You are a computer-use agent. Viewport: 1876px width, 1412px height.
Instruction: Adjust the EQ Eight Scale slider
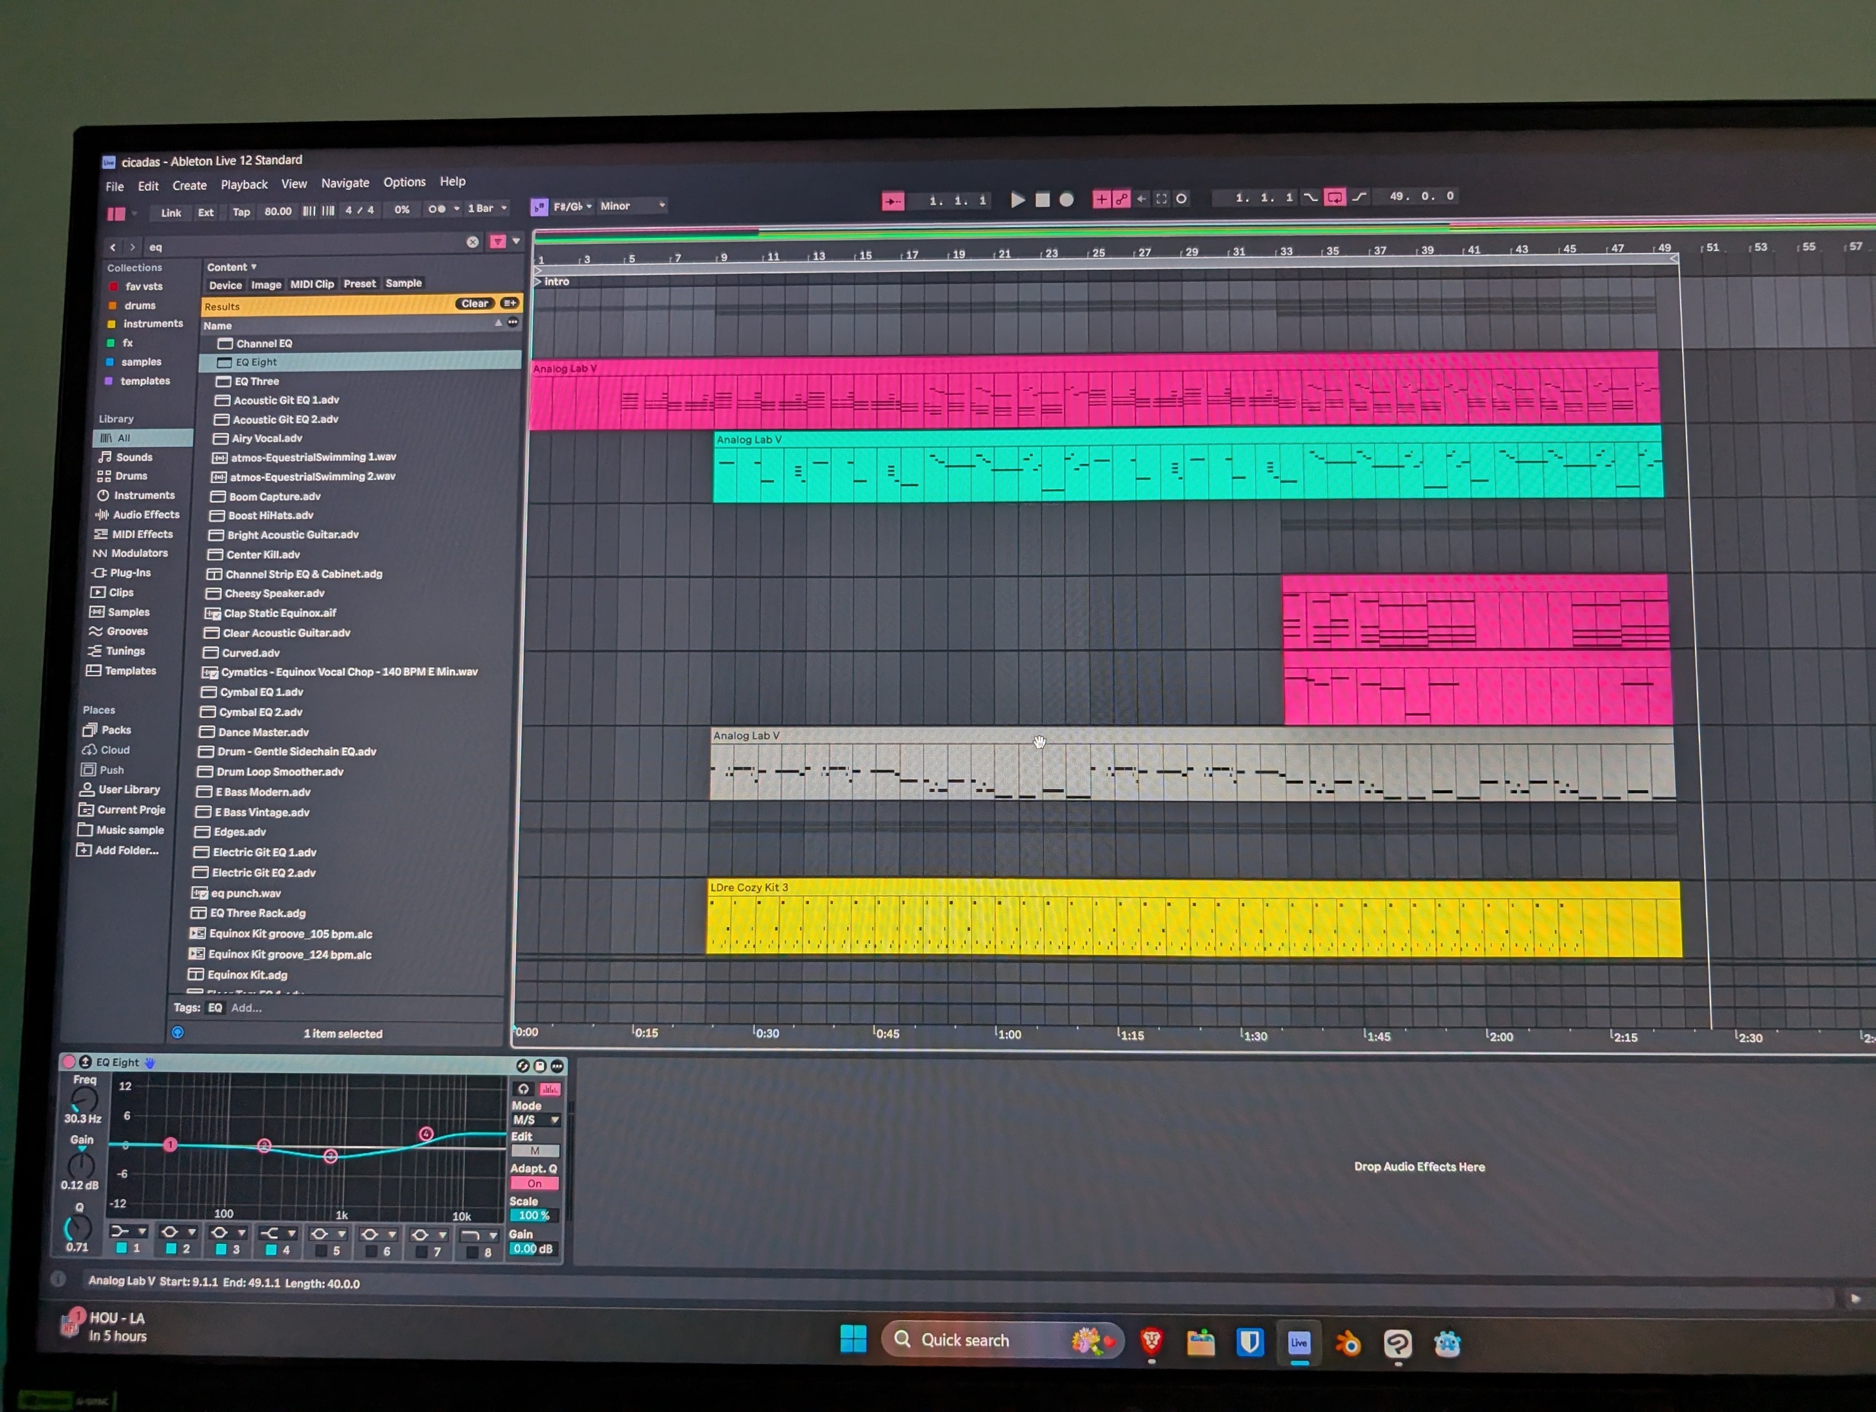click(534, 1216)
